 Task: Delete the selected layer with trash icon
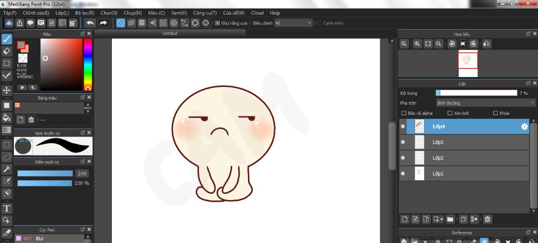click(488, 219)
